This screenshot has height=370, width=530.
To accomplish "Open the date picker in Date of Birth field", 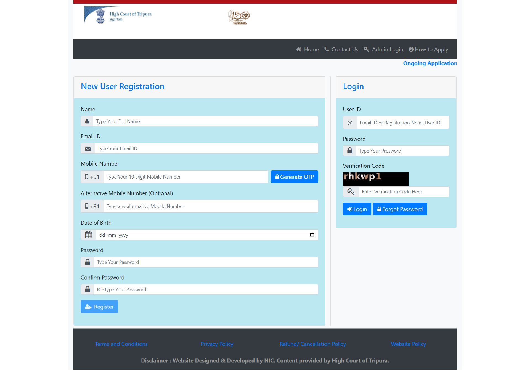I will coord(312,235).
